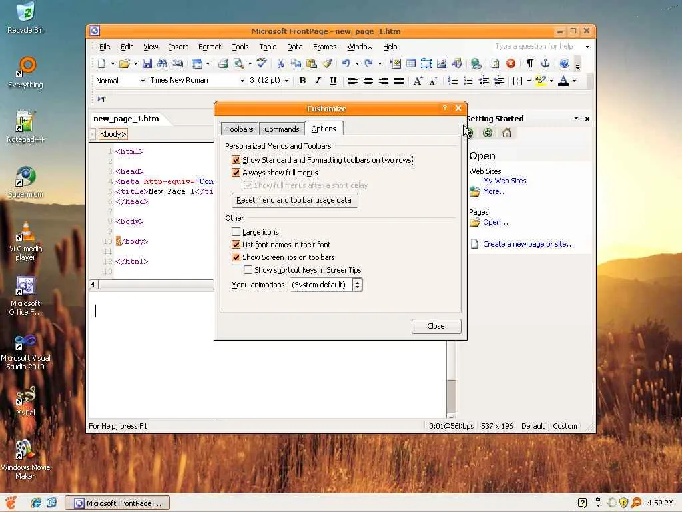
Task: Click the font color A swatch button
Action: coord(563,81)
